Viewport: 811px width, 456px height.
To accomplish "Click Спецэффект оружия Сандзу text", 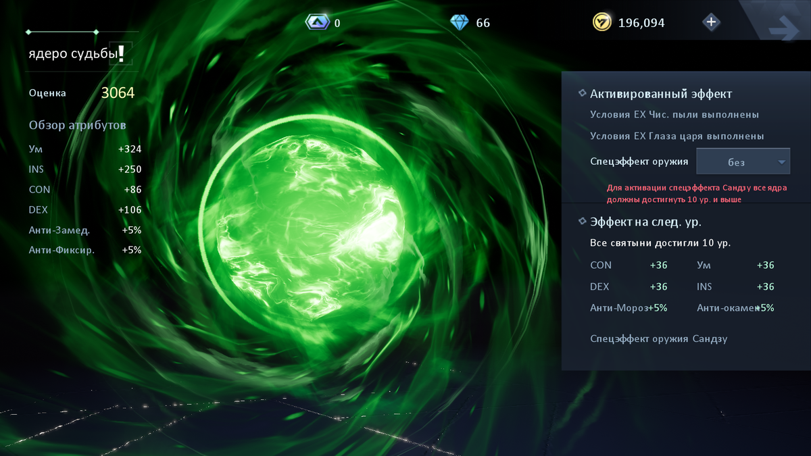I will point(659,339).
